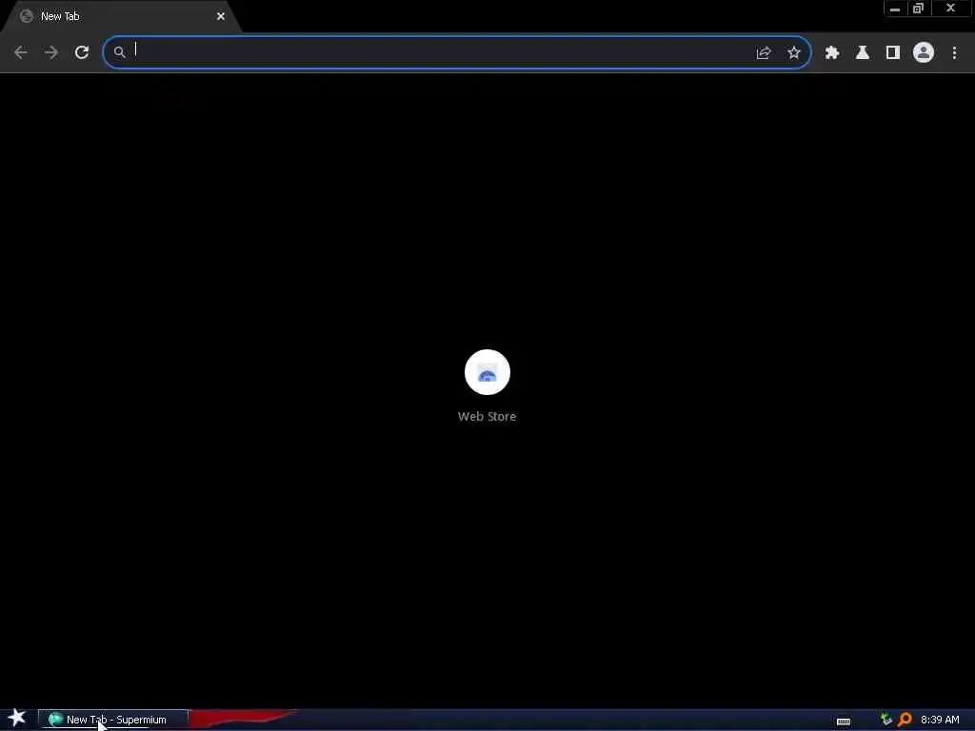Go back with the back arrow
975x731 pixels.
click(x=21, y=52)
